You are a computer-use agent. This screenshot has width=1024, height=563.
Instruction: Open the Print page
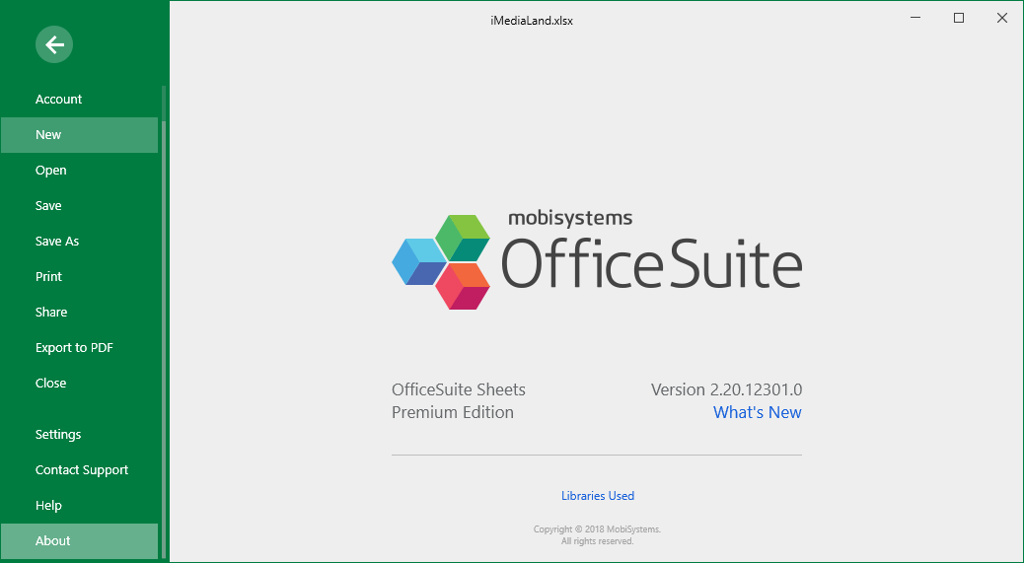(x=79, y=277)
